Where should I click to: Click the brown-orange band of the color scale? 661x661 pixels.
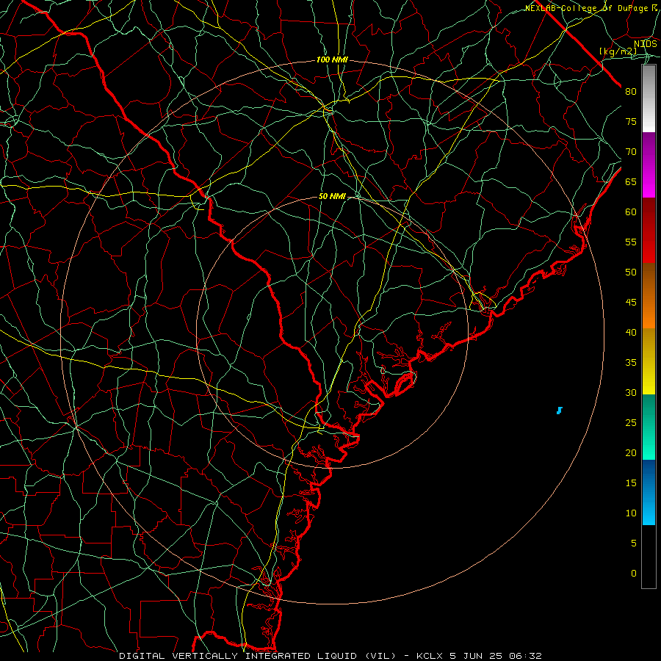click(x=649, y=296)
